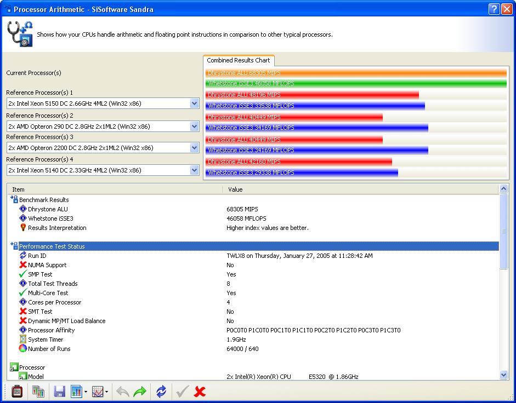This screenshot has height=403, width=516.
Task: Click the title bar Help question mark button
Action: 494,9
